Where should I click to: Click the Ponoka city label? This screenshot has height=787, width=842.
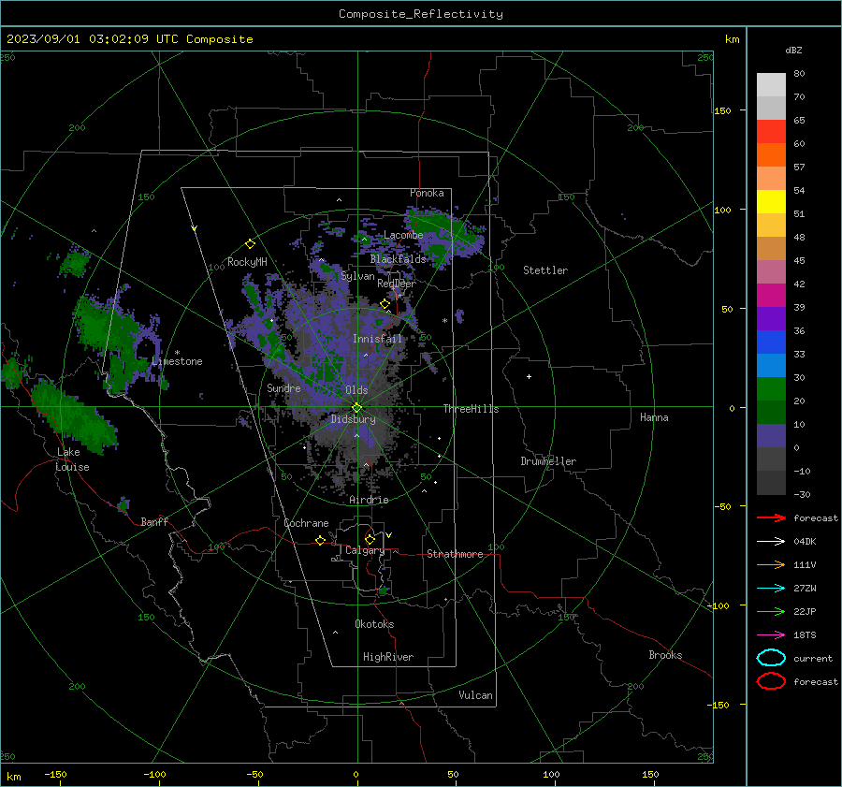pos(427,193)
